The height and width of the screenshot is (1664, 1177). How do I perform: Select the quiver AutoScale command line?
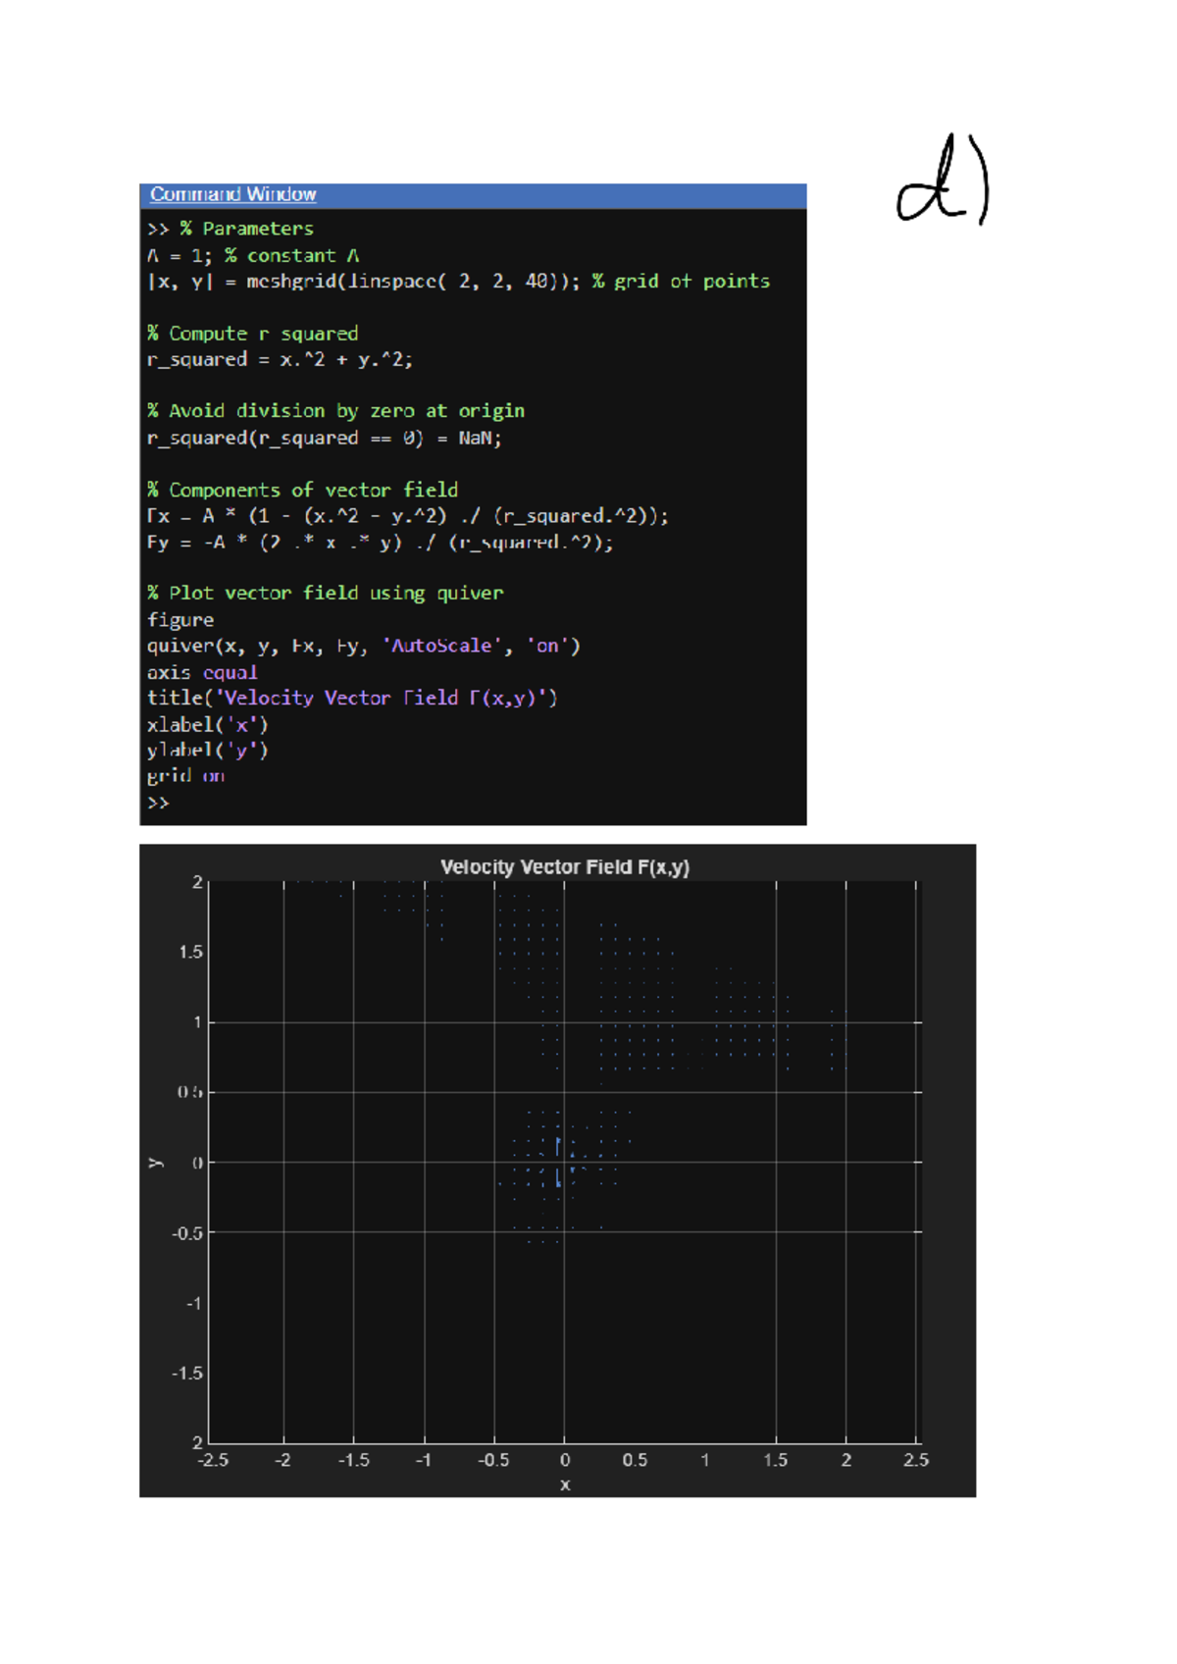(363, 646)
